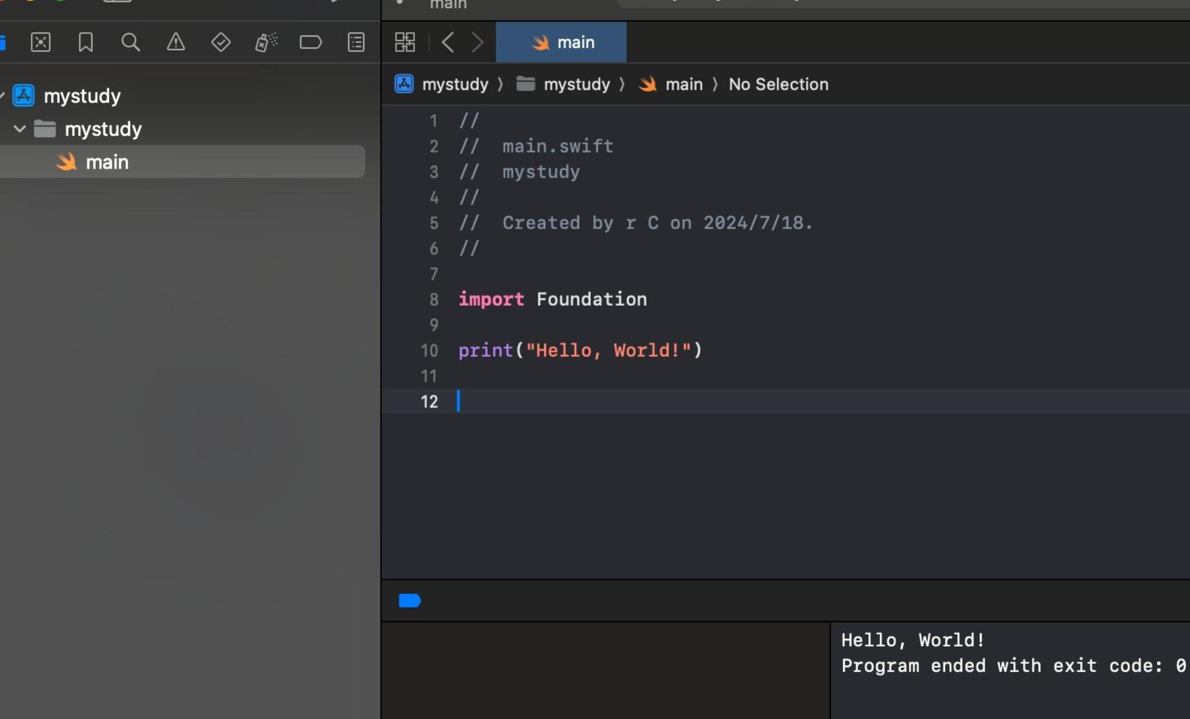The image size is (1190, 719).
Task: Toggle breakpoints with blue debug bar icon
Action: [x=409, y=601]
